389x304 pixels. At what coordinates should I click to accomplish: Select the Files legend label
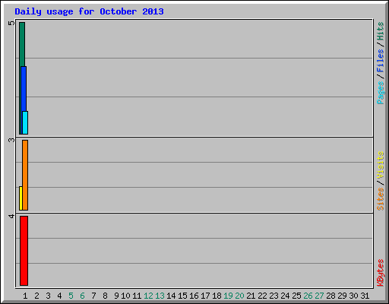pyautogui.click(x=380, y=61)
